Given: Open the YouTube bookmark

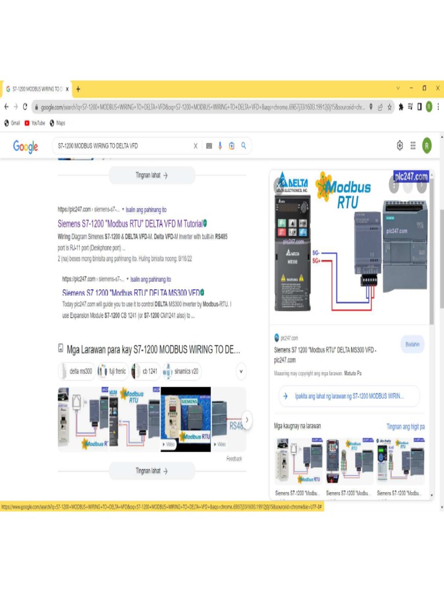Looking at the screenshot, I should (35, 123).
